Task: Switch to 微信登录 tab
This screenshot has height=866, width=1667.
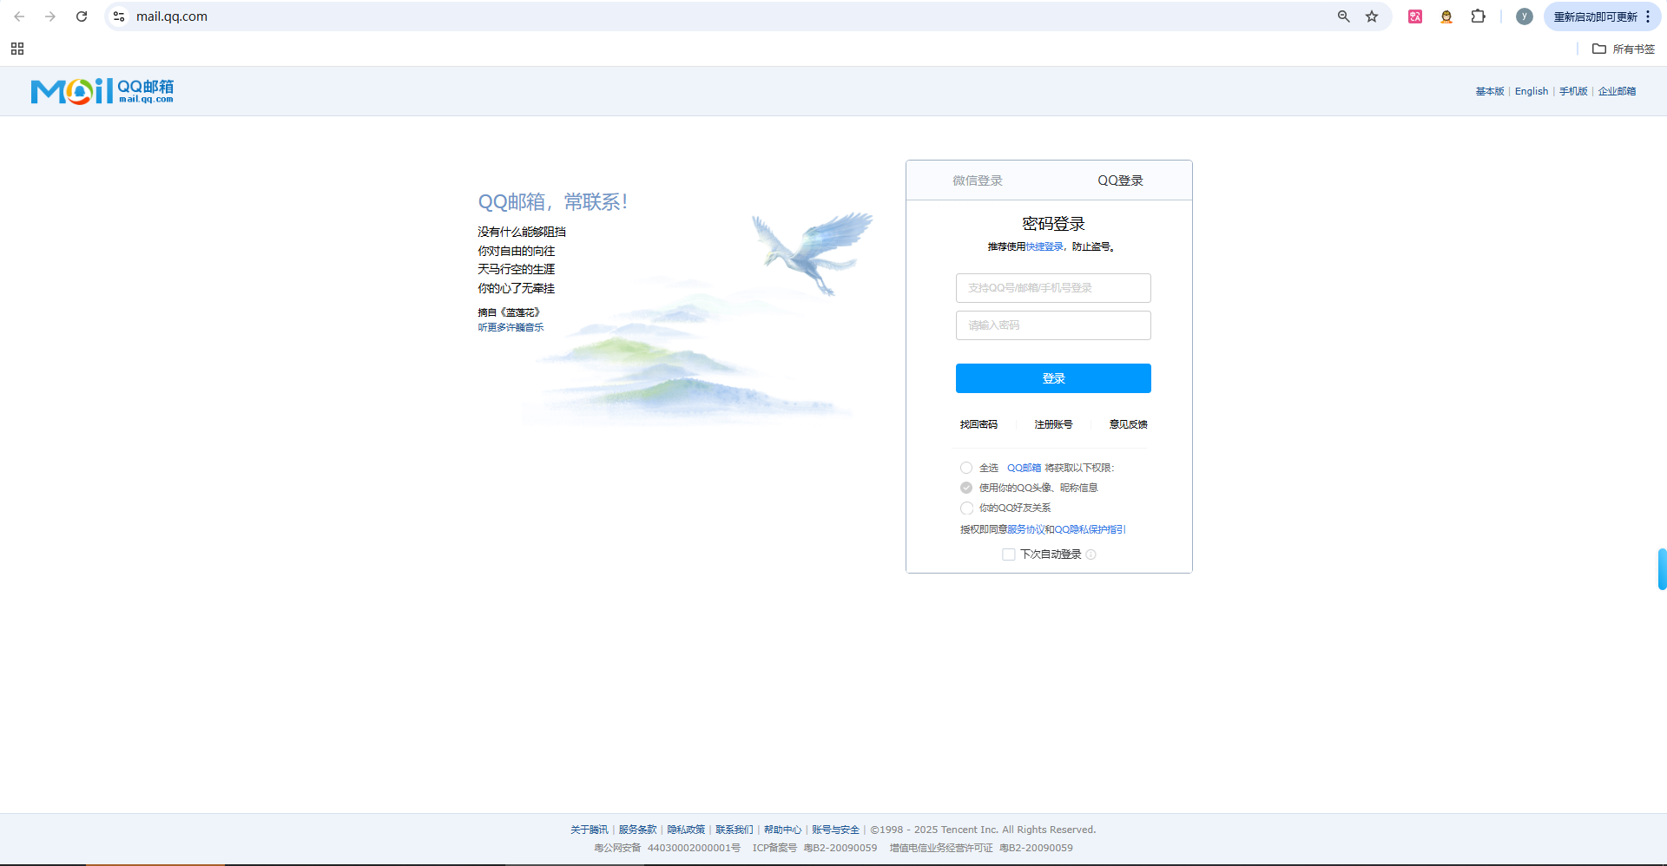Action: [978, 180]
